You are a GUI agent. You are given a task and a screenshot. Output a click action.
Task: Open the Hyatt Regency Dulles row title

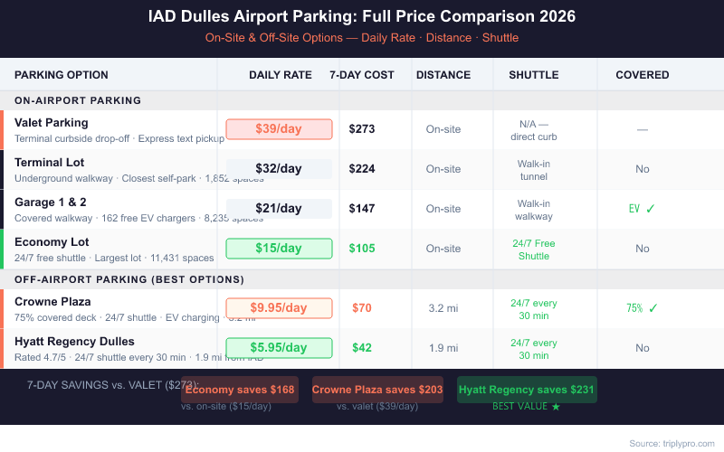(x=74, y=342)
